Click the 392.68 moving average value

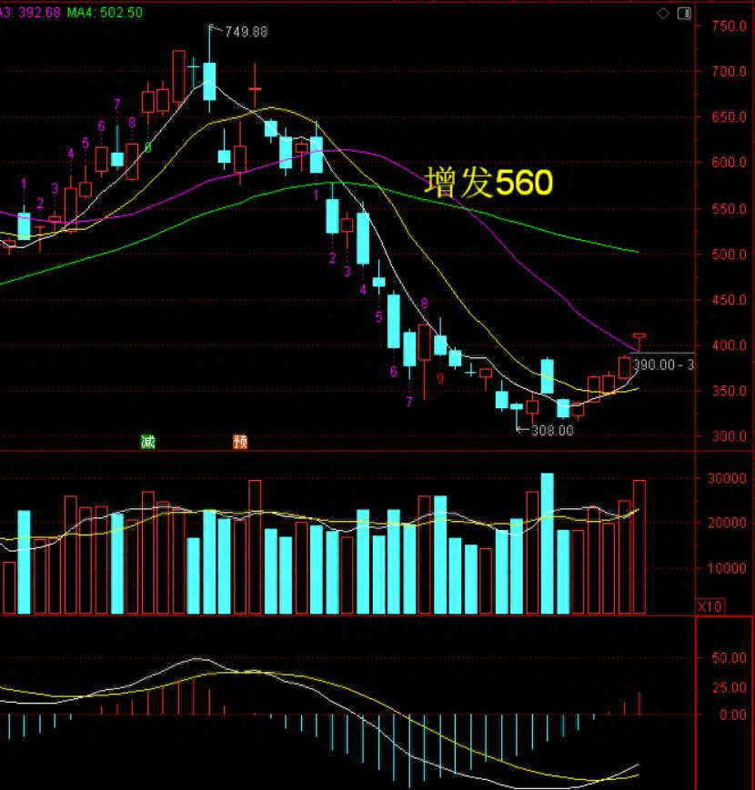pos(39,12)
